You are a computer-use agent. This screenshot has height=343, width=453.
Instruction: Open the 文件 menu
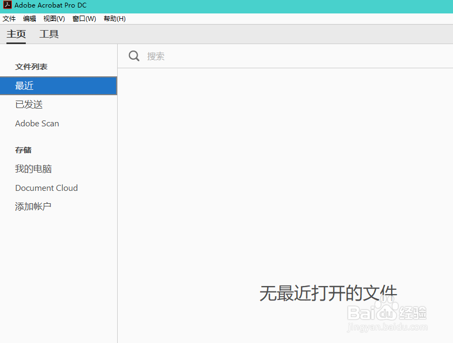pyautogui.click(x=9, y=18)
